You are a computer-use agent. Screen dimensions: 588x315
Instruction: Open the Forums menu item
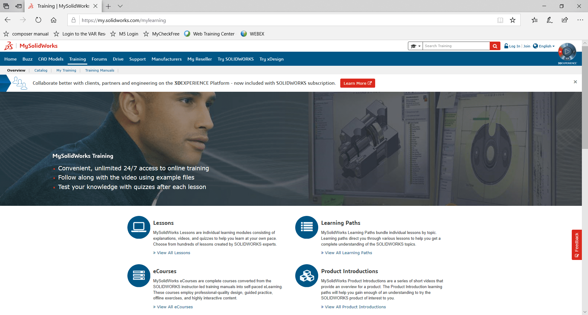pyautogui.click(x=99, y=59)
